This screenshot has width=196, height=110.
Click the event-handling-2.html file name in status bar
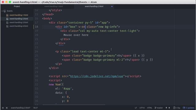coord(21,108)
